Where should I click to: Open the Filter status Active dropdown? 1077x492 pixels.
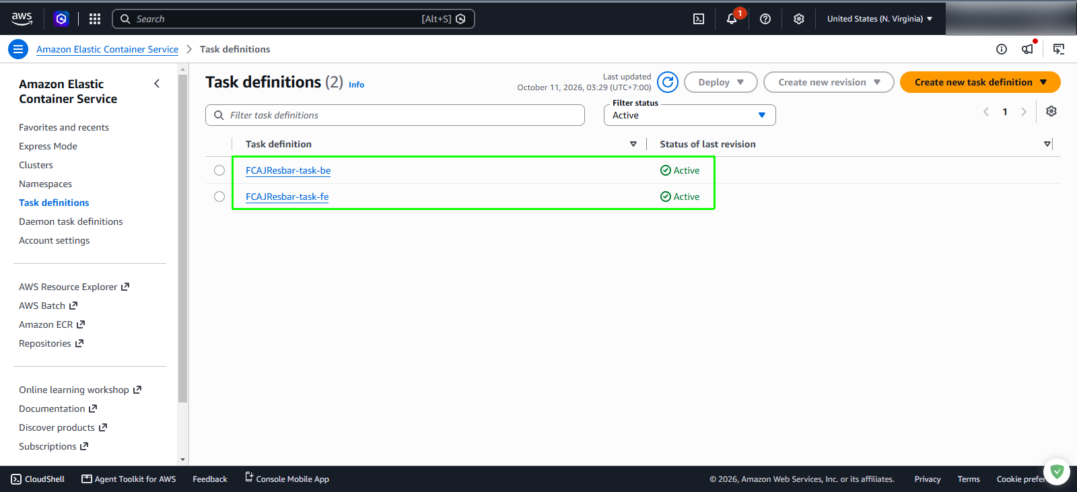690,115
